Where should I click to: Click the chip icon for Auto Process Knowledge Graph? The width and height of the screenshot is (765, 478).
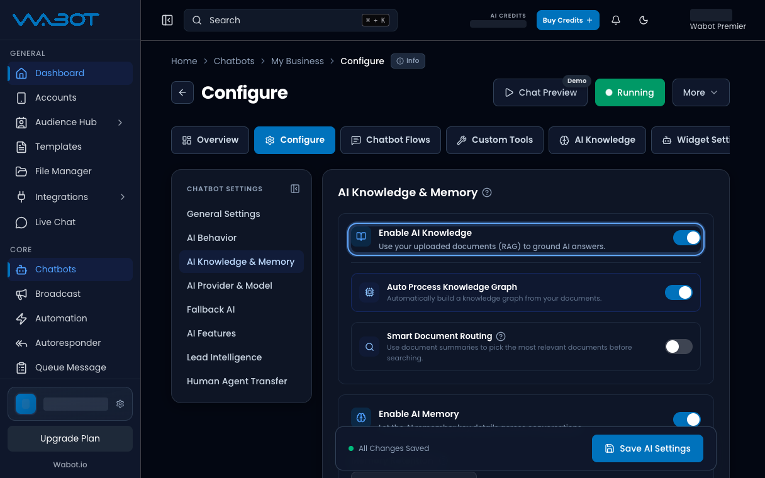(369, 292)
